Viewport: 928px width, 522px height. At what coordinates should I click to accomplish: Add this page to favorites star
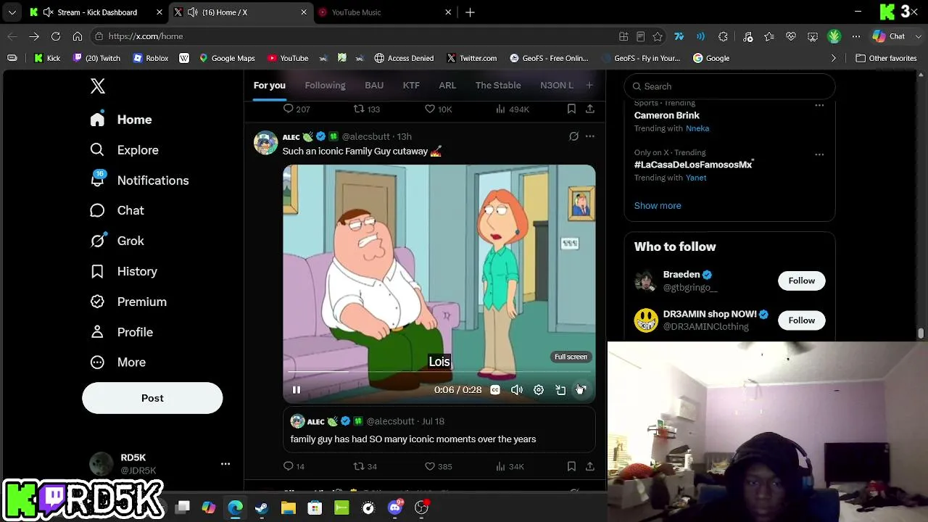pyautogui.click(x=658, y=36)
